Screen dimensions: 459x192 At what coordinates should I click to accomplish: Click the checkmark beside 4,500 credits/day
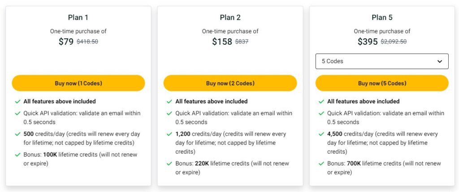pyautogui.click(x=321, y=134)
